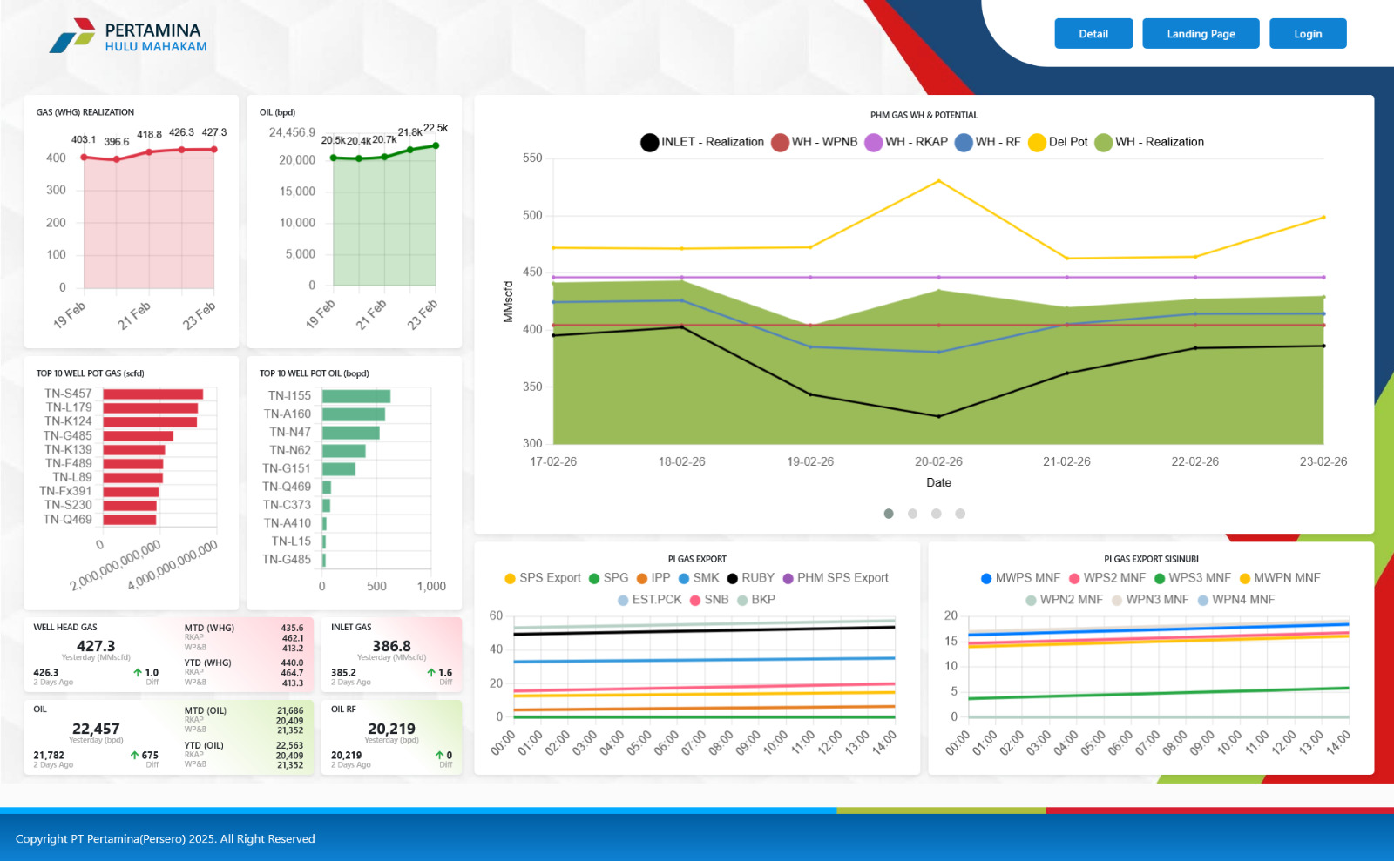Click the Login button
The image size is (1394, 861).
(1307, 34)
